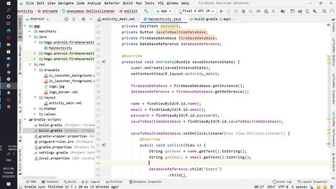Collapse the drawable folder arrow
Screen dimensions: 336x189
point(35,70)
